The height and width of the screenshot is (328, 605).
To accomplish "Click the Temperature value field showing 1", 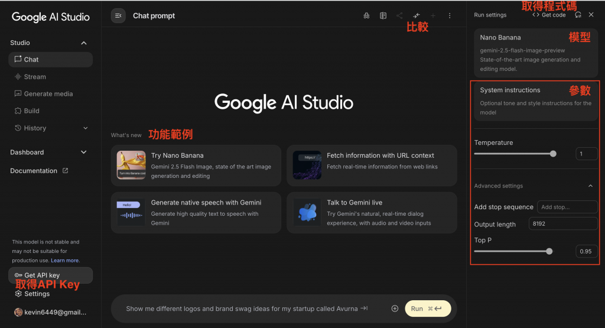I will 587,154.
